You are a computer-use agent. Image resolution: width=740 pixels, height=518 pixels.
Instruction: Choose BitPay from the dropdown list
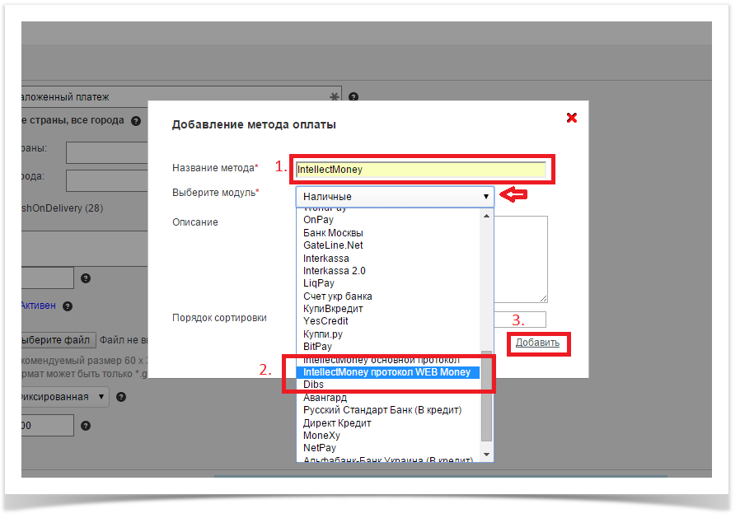tap(317, 347)
